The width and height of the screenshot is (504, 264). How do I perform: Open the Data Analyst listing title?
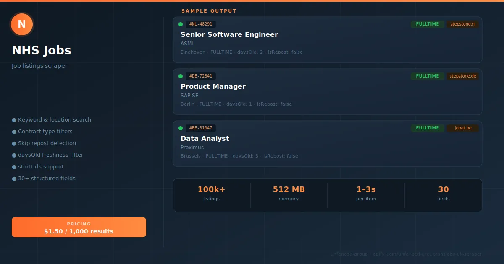click(x=205, y=139)
